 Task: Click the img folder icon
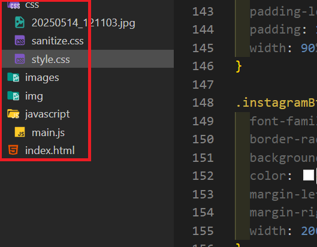tap(13, 96)
